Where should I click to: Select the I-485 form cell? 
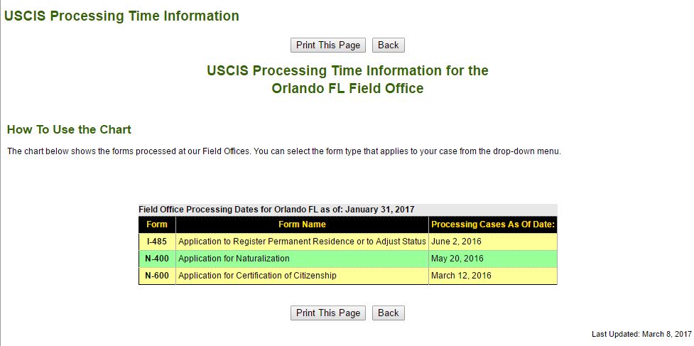pyautogui.click(x=157, y=242)
